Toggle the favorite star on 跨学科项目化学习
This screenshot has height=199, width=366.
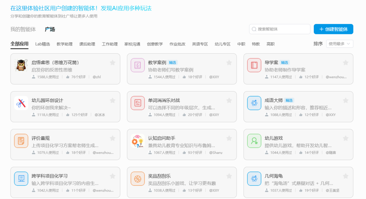point(113,176)
